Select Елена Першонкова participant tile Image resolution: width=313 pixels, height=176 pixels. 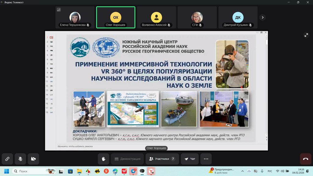pyautogui.click(x=75, y=17)
